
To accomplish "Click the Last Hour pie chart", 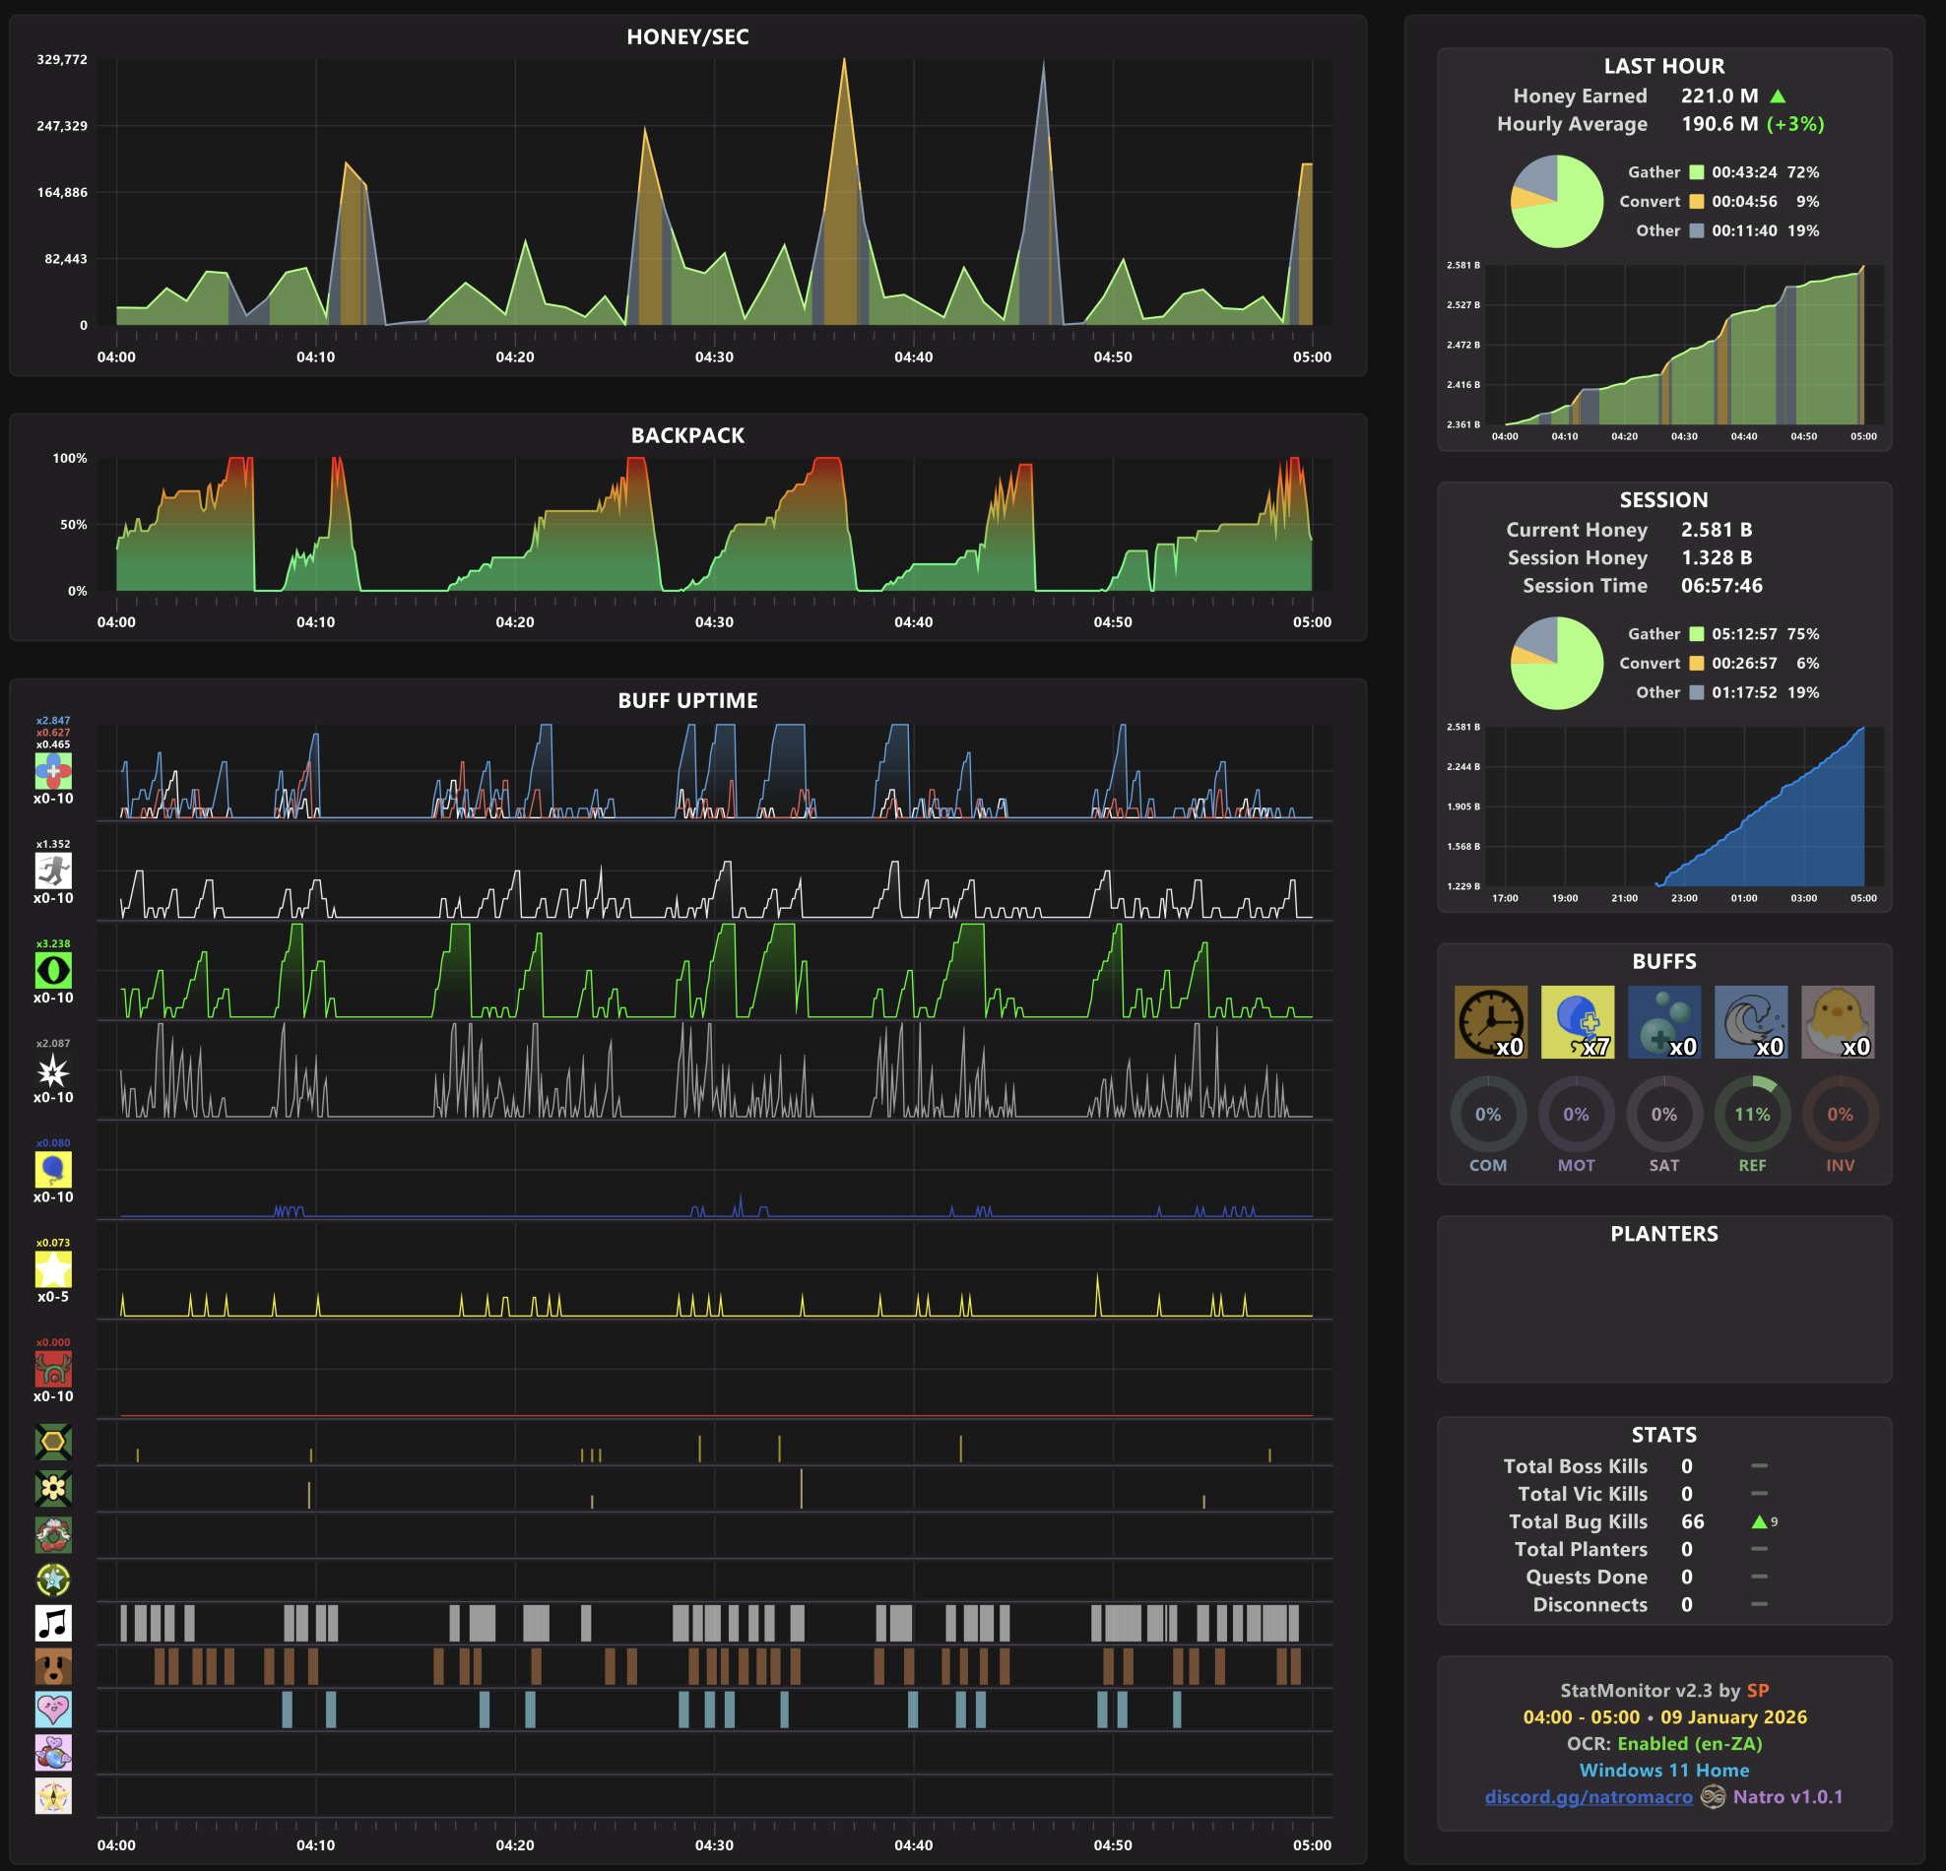I will (1556, 202).
